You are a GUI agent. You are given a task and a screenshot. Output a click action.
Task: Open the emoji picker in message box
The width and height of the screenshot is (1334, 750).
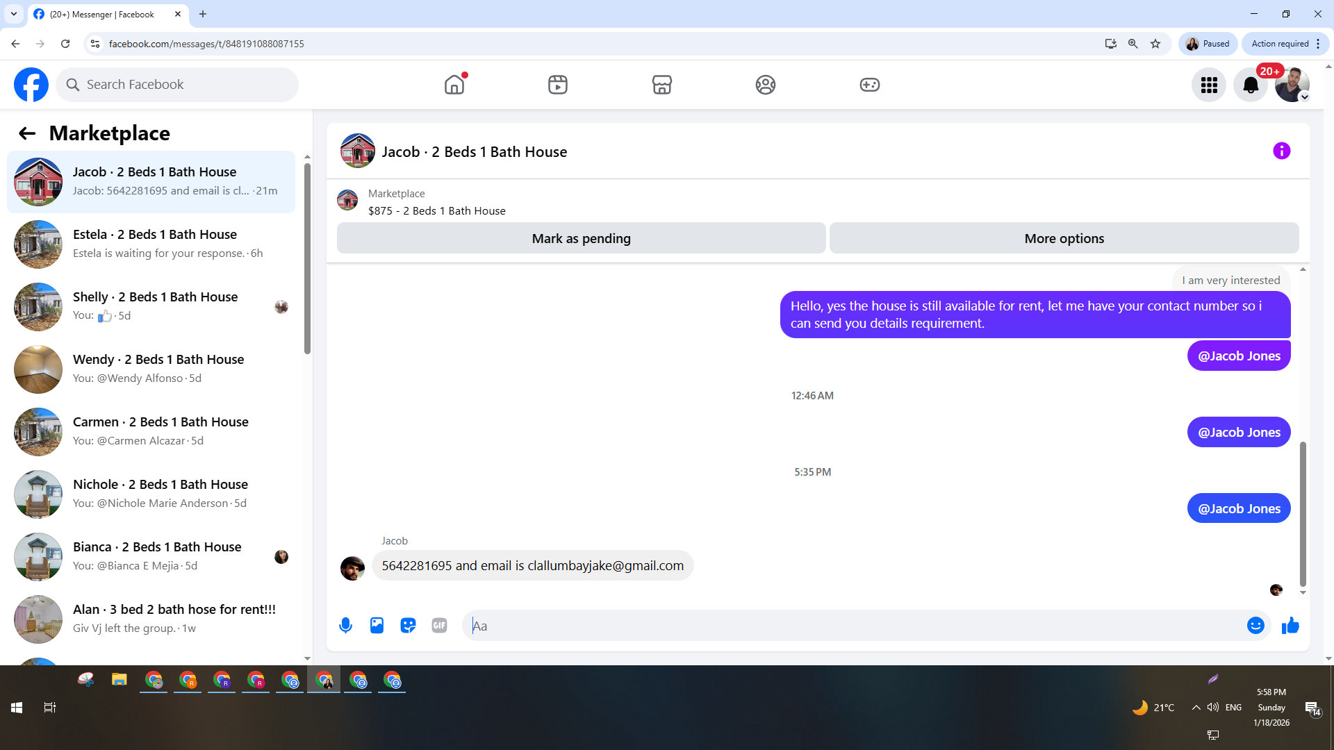[1255, 626]
